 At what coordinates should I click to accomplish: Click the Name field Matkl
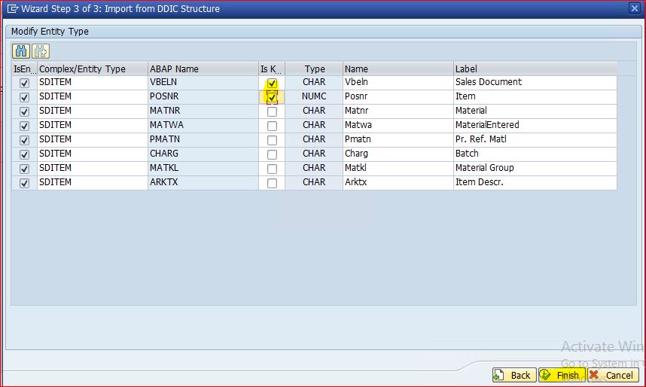(398, 168)
